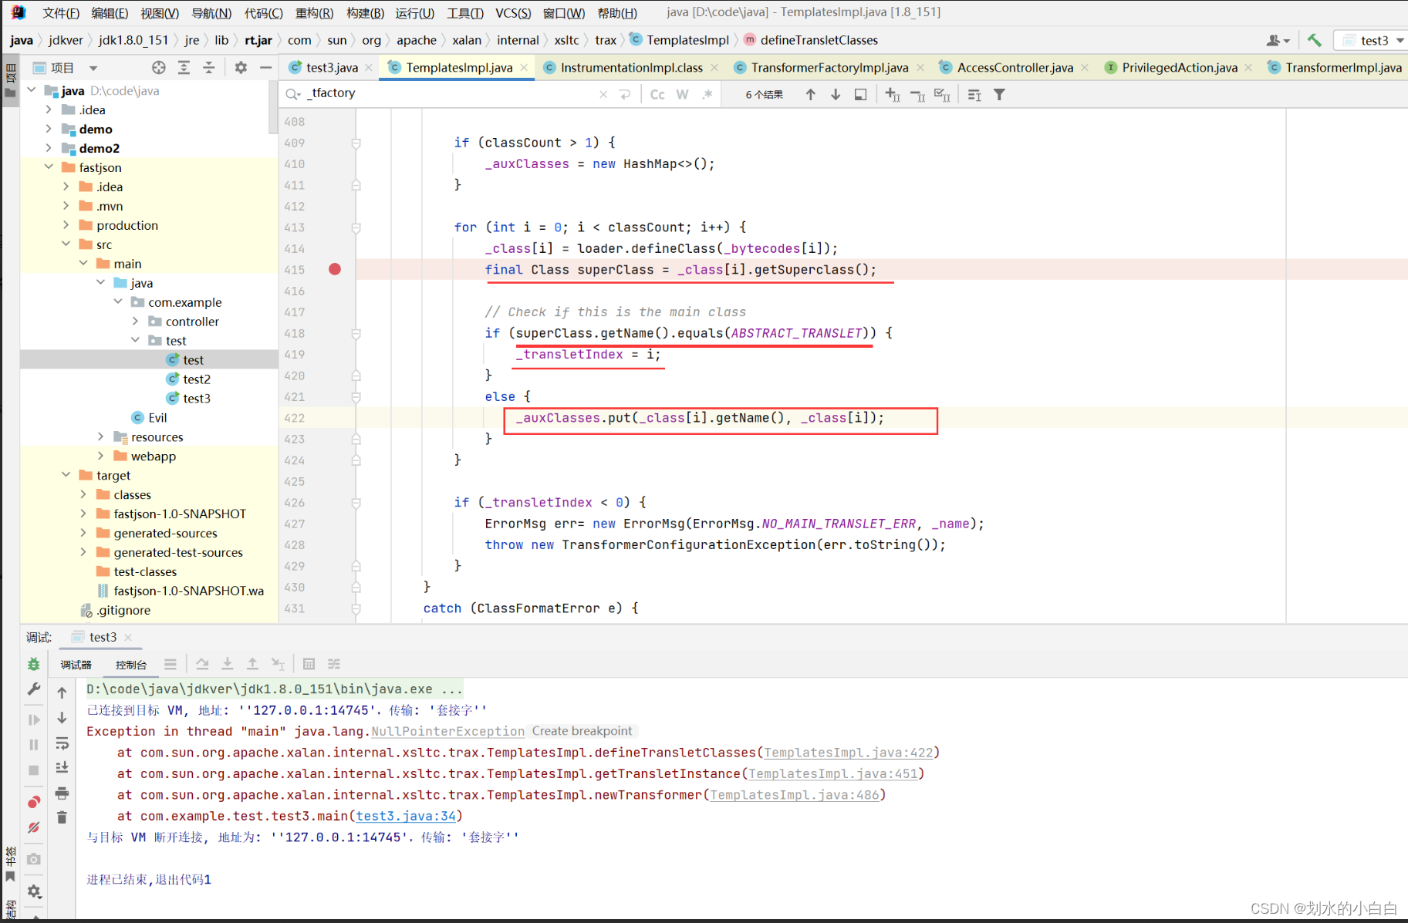Image resolution: width=1408 pixels, height=923 pixels.
Task: Open the 项目 view dropdown
Action: click(66, 68)
